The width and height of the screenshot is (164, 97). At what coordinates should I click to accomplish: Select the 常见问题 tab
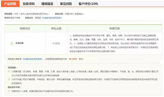tap(66, 4)
